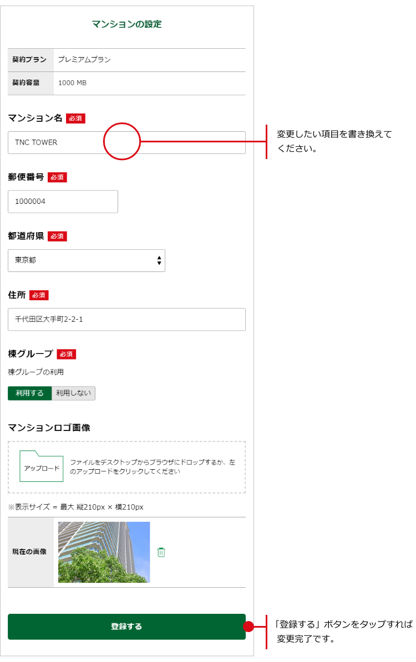Click the 契約プラン row label

pos(30,60)
